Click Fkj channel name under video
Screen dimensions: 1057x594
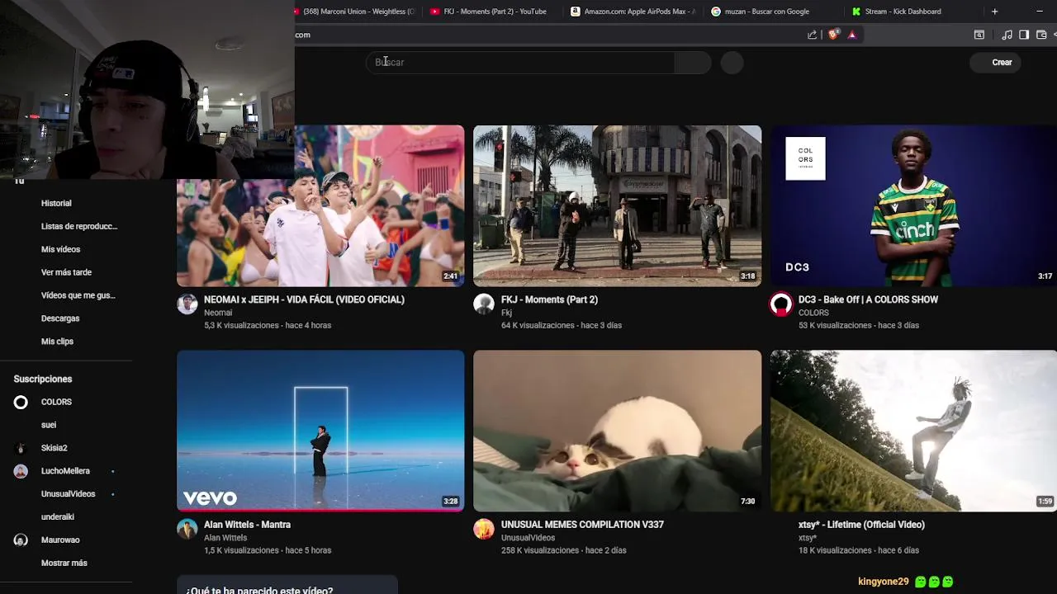pos(506,313)
